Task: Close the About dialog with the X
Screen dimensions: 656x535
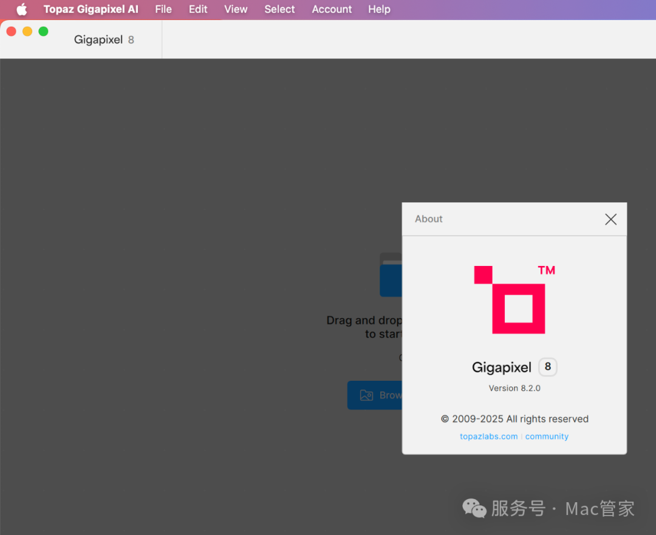Action: [x=610, y=219]
